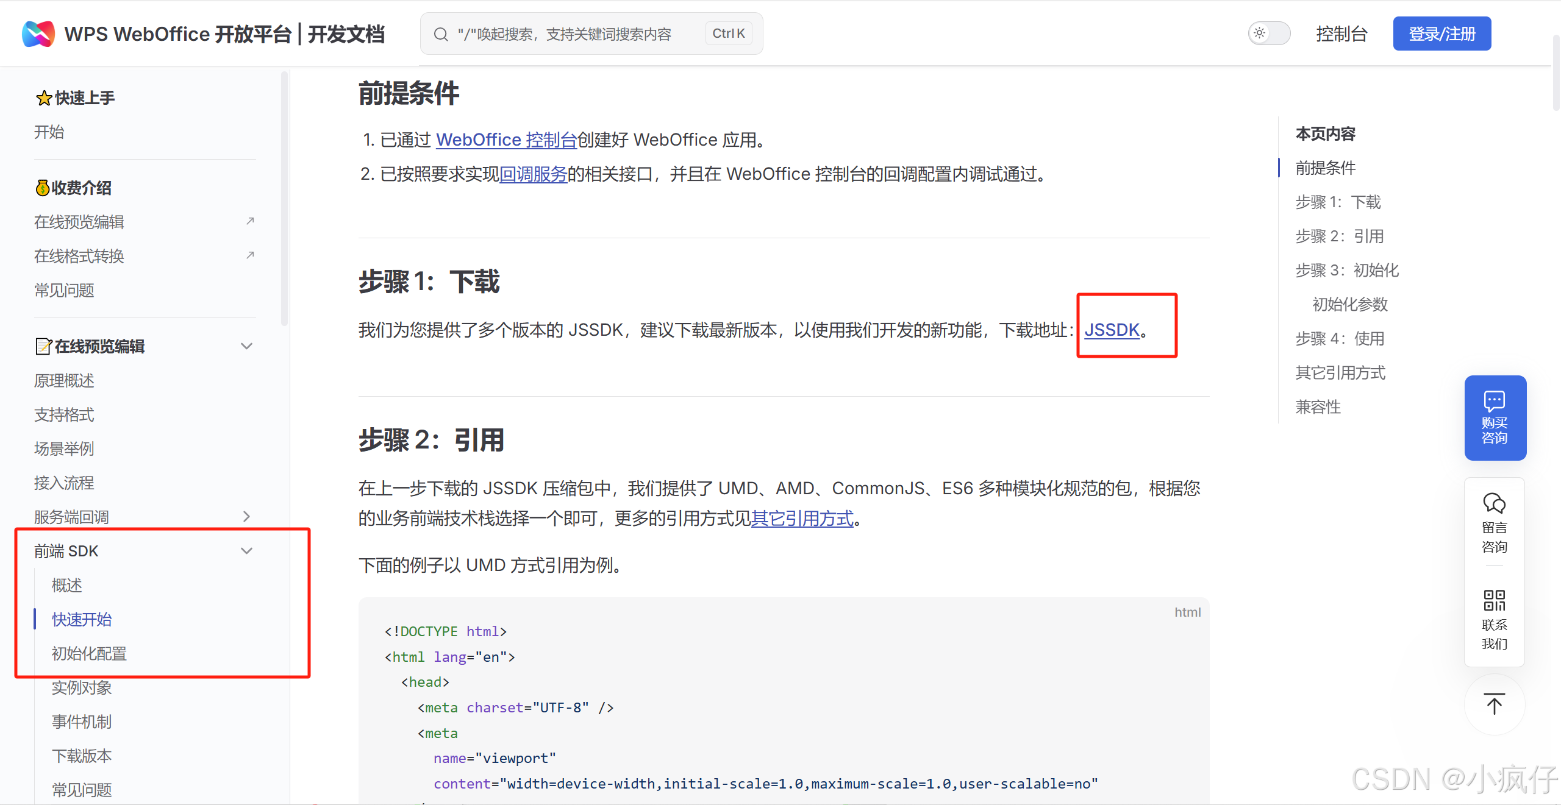Click the Ctrl K shortcut badge
This screenshot has width=1561, height=805.
tap(729, 34)
